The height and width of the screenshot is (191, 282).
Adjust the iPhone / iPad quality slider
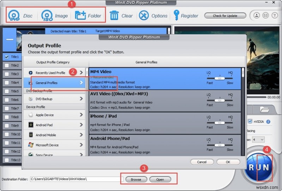[220, 123]
